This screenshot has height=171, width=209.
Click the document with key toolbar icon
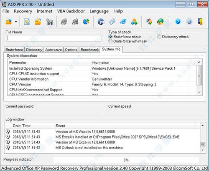click(x=27, y=22)
